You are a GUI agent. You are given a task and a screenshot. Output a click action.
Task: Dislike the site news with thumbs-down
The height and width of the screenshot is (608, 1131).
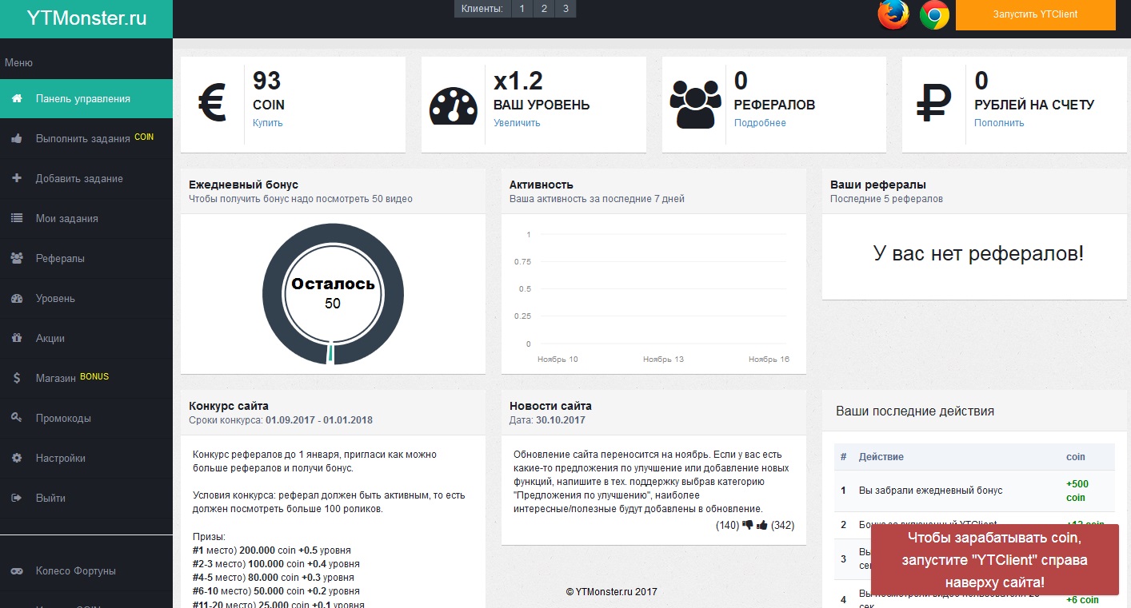pos(748,526)
